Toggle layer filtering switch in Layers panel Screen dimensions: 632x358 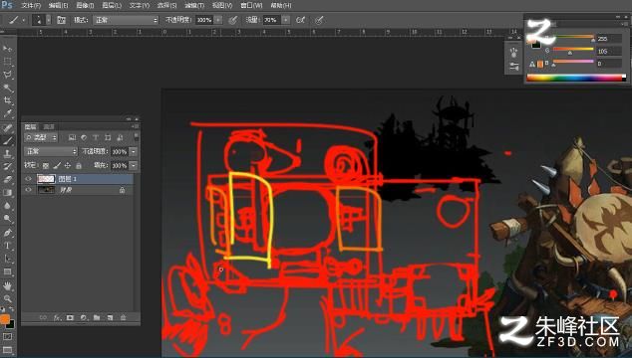click(x=137, y=137)
